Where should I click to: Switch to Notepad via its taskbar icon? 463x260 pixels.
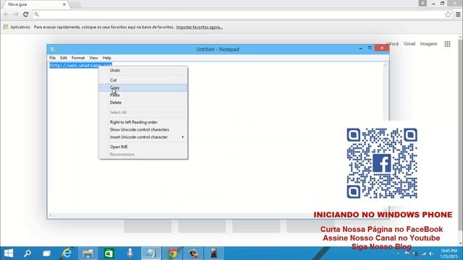click(151, 253)
